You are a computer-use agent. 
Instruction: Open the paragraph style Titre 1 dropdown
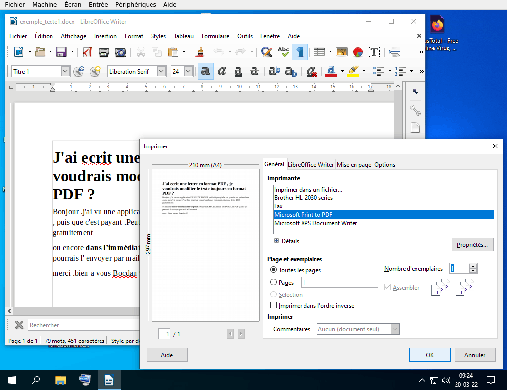click(x=65, y=71)
